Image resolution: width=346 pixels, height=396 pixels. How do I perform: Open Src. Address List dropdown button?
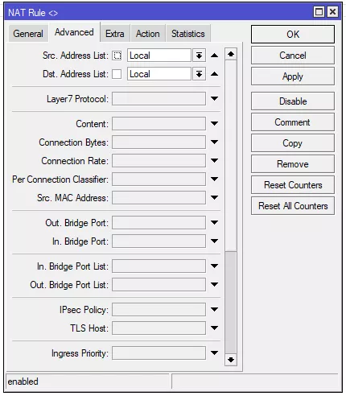[199, 56]
